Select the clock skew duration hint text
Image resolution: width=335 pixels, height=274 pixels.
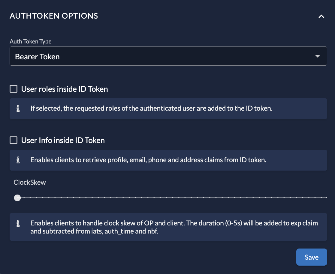(x=174, y=227)
